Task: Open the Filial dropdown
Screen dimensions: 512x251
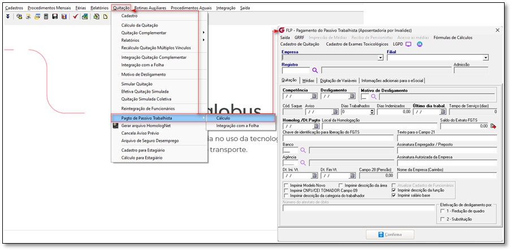Action: [486, 58]
